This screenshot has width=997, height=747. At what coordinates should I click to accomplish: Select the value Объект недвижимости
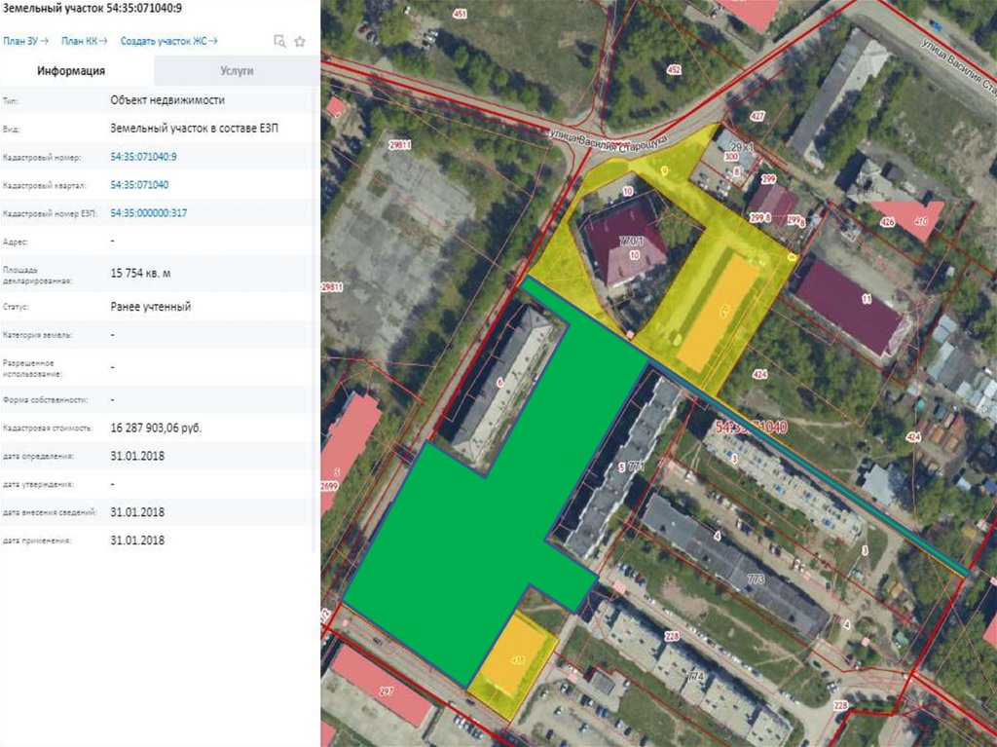coord(167,100)
